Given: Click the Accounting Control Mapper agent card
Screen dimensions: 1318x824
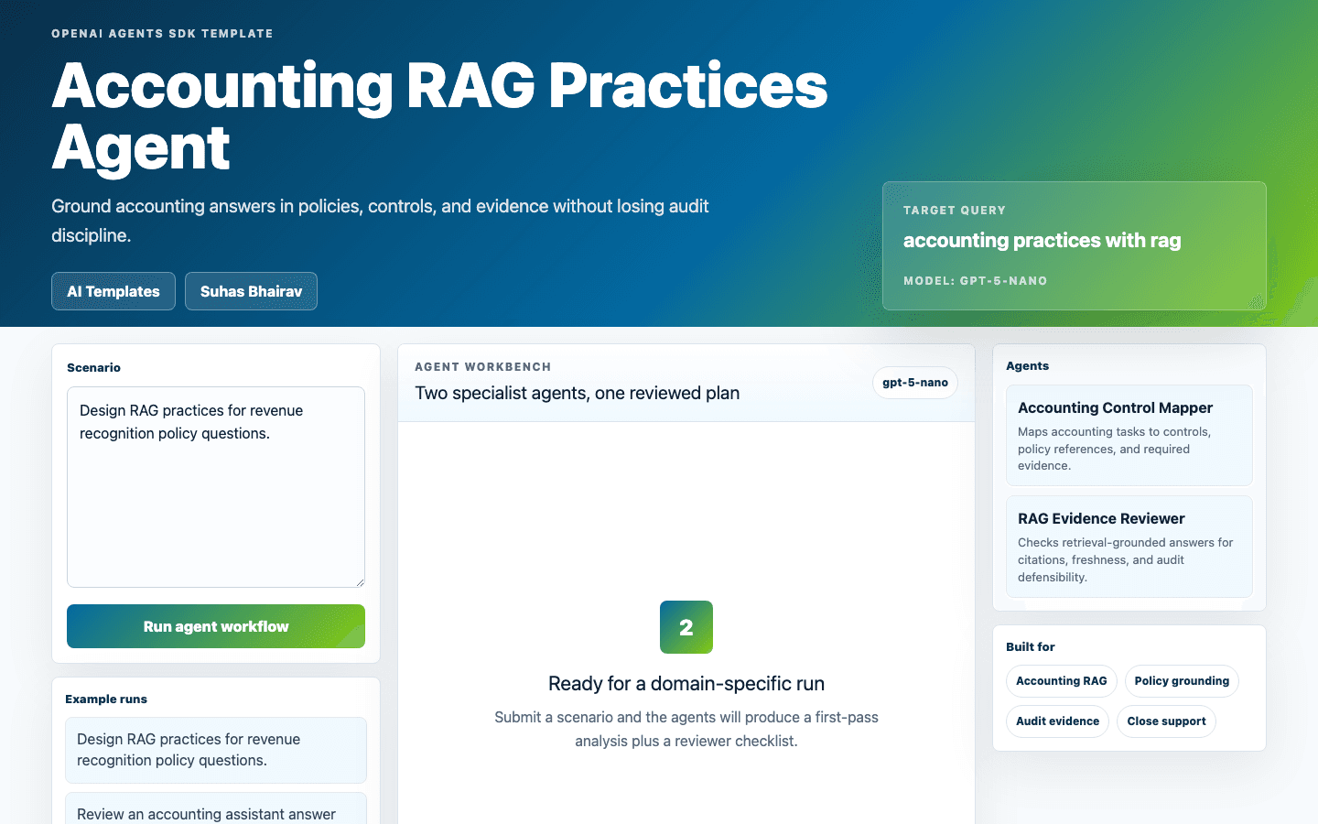Looking at the screenshot, I should 1129,435.
